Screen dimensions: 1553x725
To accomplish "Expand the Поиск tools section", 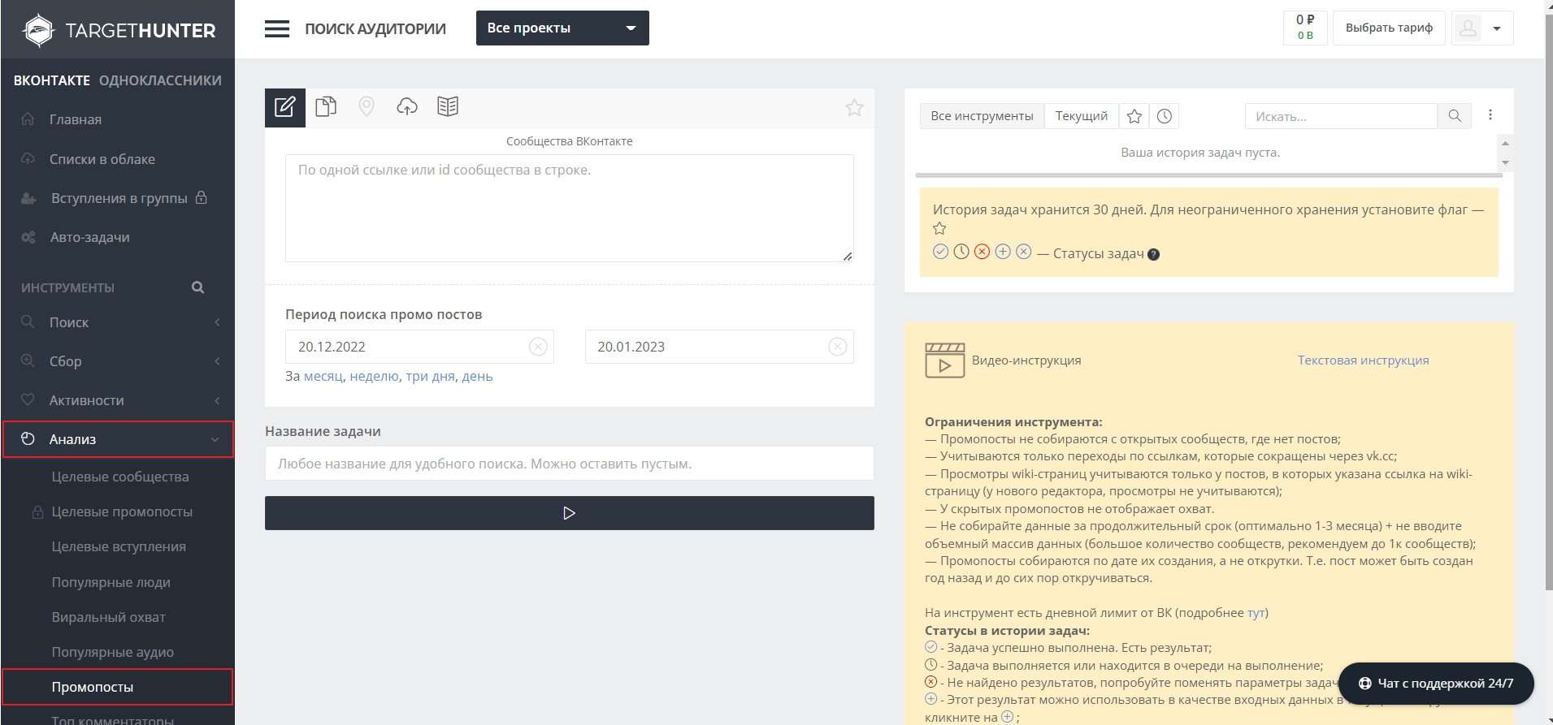I will pos(118,322).
